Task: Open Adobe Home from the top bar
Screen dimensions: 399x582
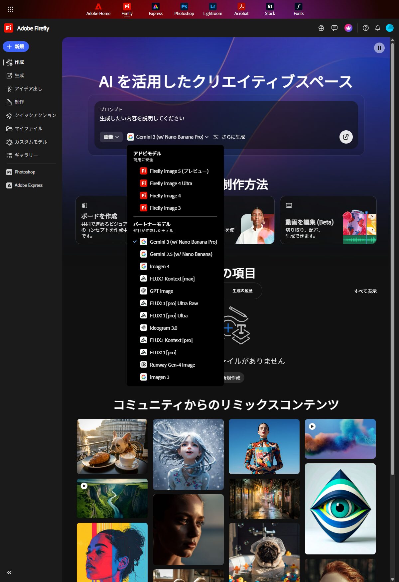Action: [98, 9]
